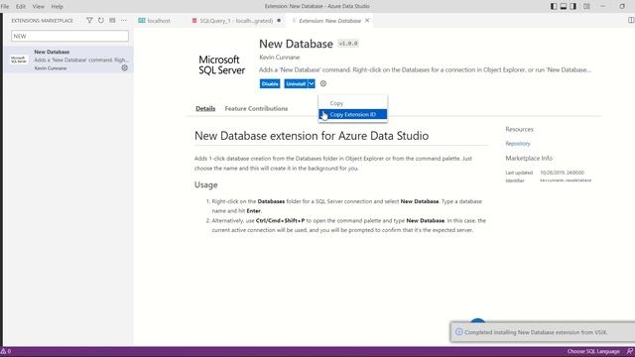Open the Details tab
The image size is (635, 357).
205,108
